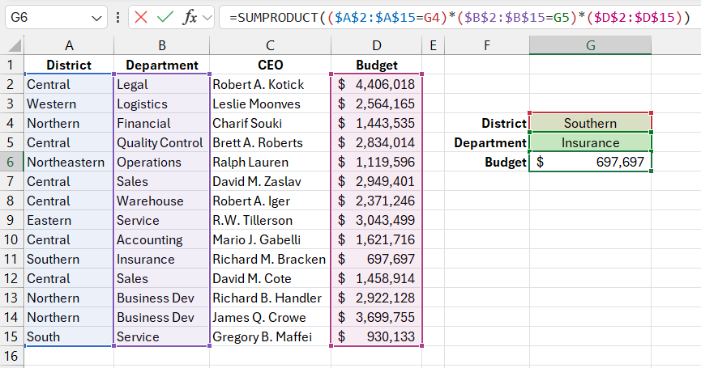Expand the formula bar function dropdown chevron

[x=207, y=18]
